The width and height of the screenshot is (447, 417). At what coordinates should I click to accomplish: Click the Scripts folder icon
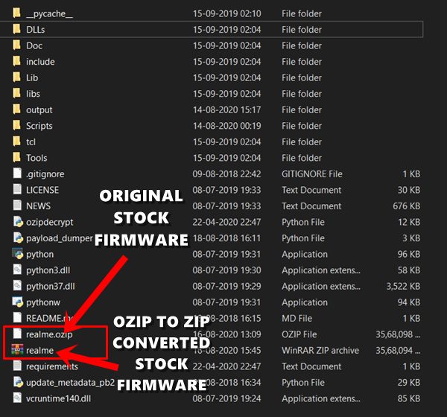[x=17, y=125]
